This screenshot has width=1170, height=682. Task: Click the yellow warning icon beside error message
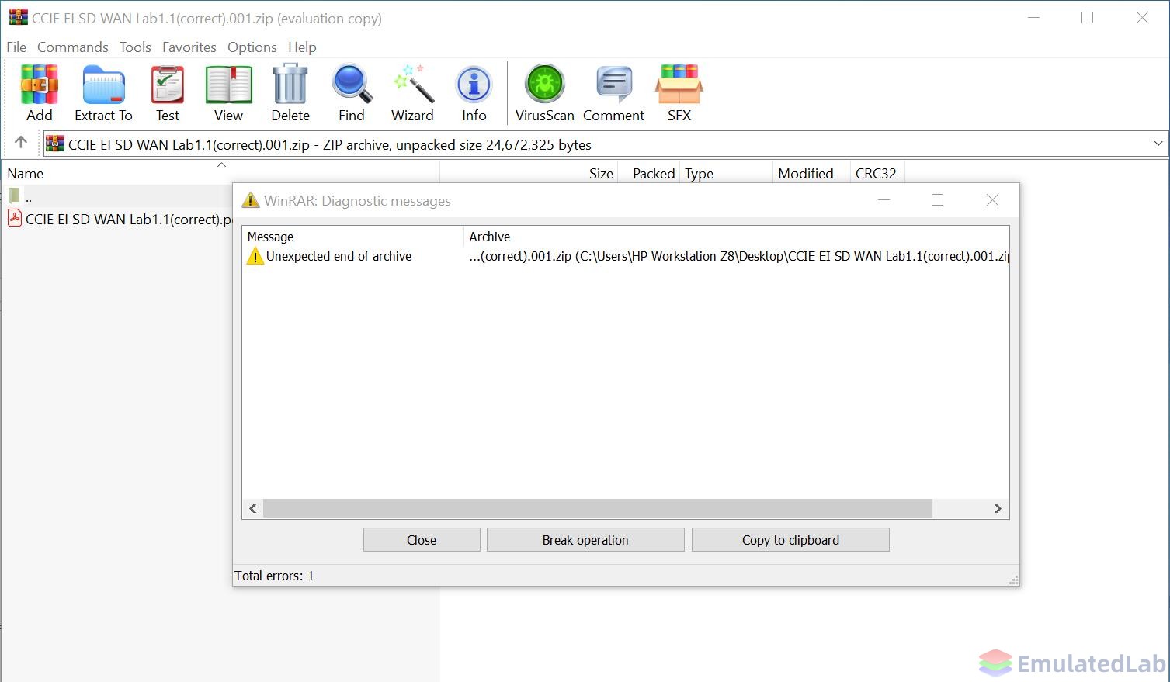point(255,256)
